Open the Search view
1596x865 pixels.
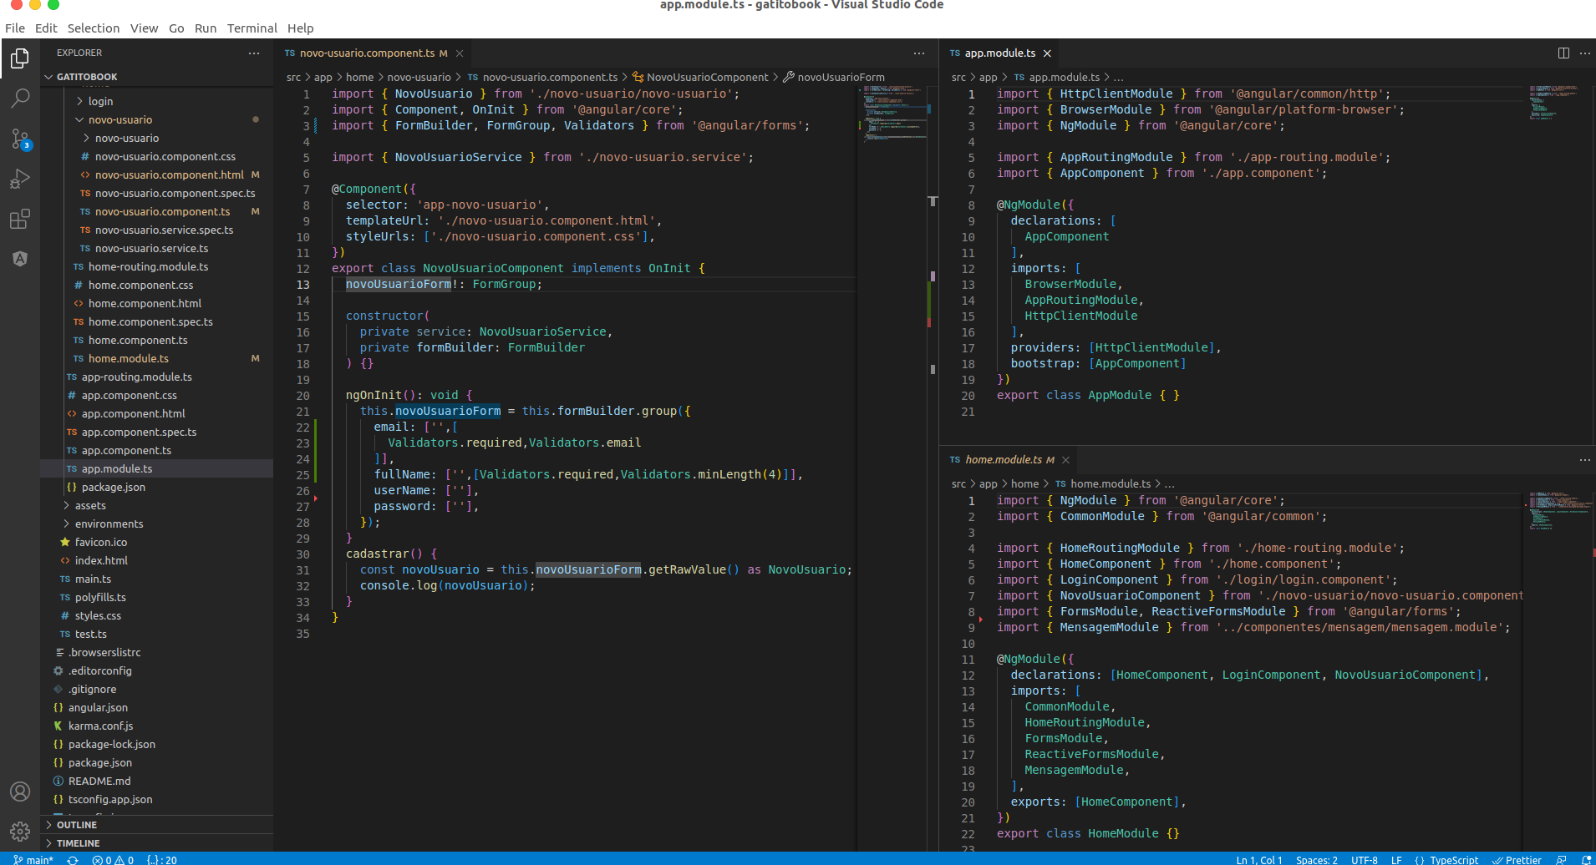pyautogui.click(x=20, y=99)
